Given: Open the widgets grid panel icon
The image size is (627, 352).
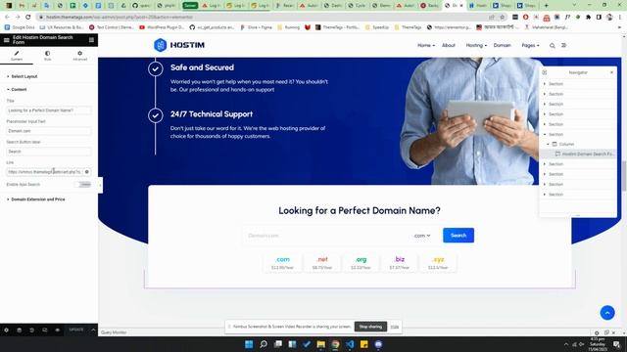Looking at the screenshot, I should [x=91, y=40].
